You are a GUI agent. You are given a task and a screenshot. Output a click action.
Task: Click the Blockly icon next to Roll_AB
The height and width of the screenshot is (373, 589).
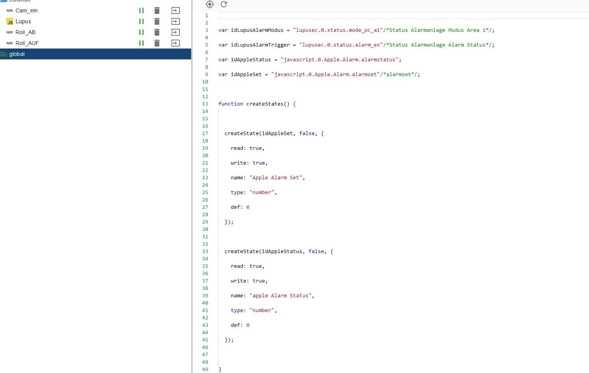point(10,32)
